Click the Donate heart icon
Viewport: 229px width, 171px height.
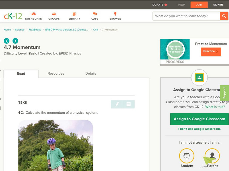[166, 5]
